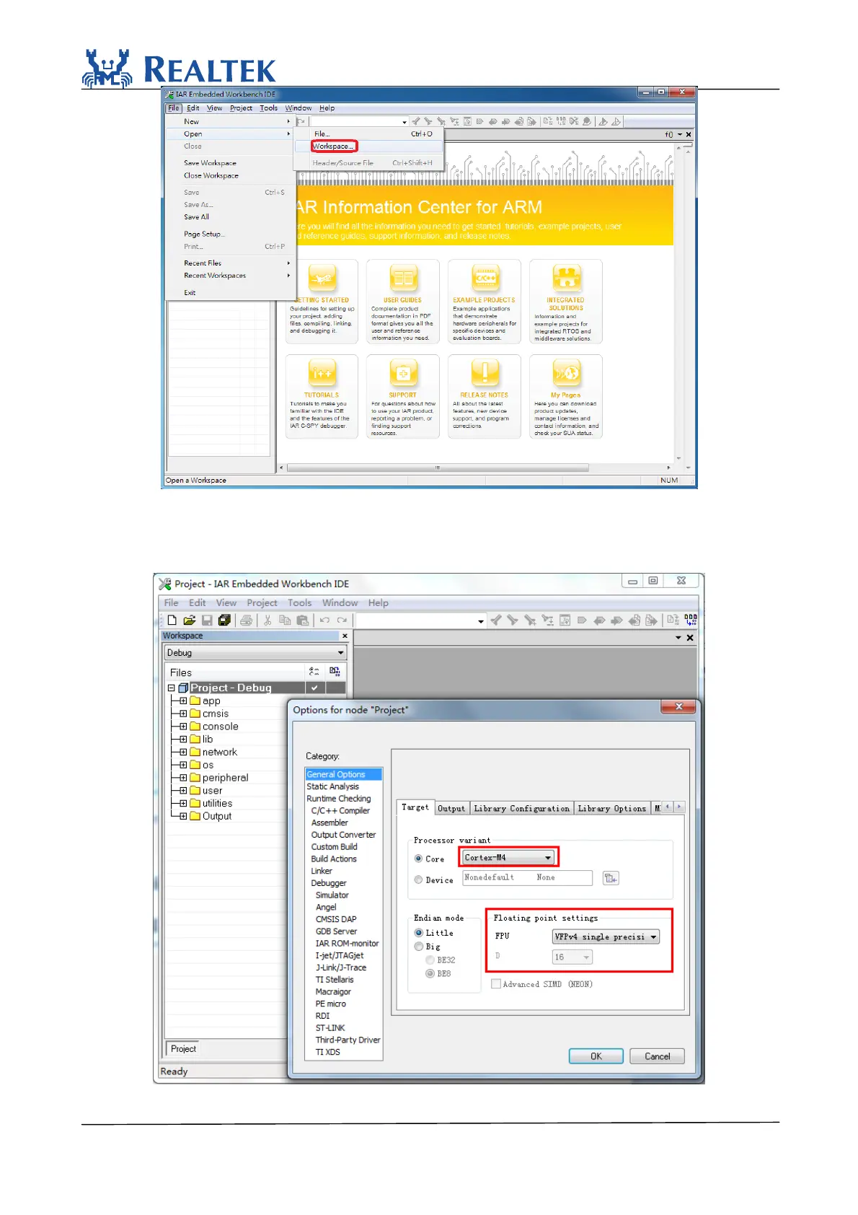Click the Undo arrow icon in Project toolbar
The width and height of the screenshot is (858, 1215).
(324, 620)
